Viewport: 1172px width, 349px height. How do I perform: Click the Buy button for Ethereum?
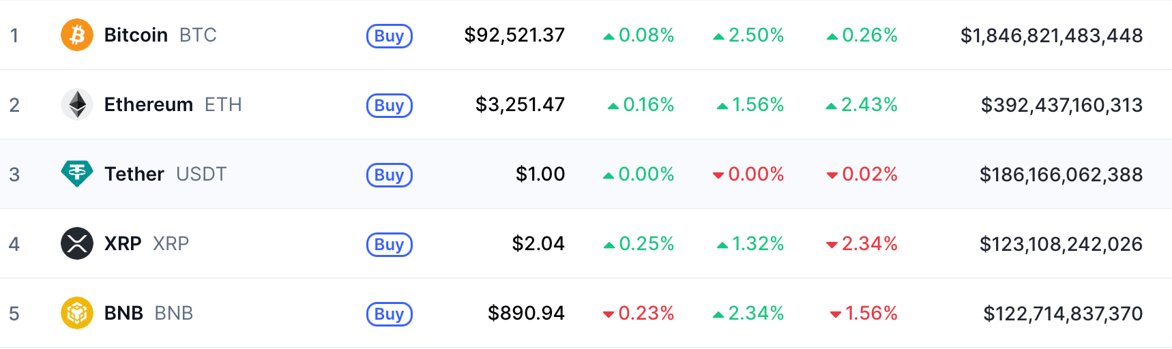[390, 106]
